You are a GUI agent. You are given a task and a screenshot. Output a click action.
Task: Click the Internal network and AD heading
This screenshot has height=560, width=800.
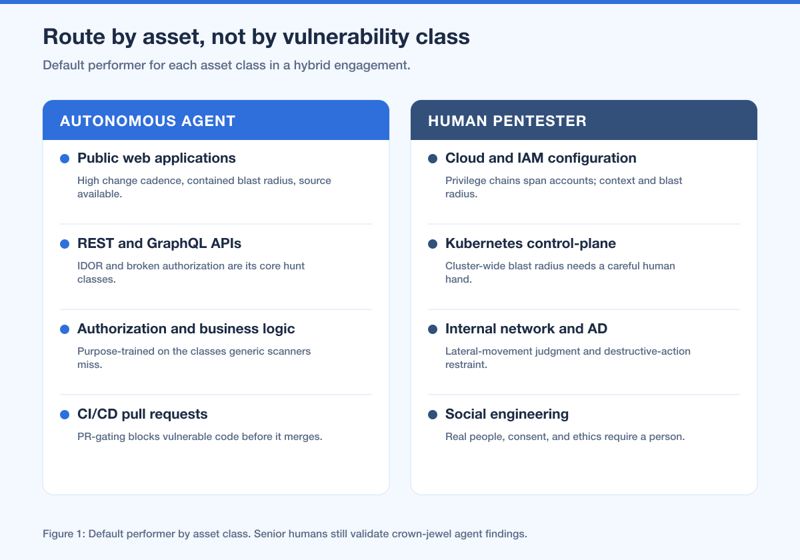(526, 329)
